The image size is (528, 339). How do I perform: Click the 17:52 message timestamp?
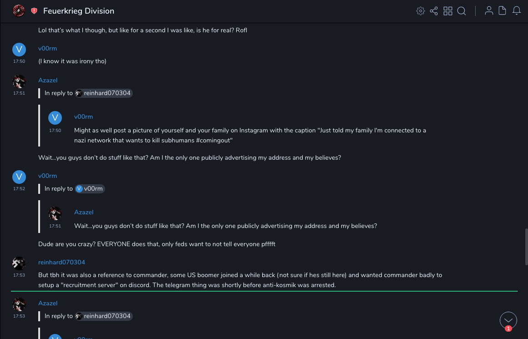click(x=19, y=188)
